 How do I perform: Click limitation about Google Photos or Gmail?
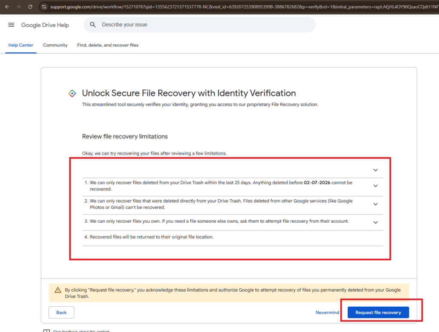[x=221, y=204]
